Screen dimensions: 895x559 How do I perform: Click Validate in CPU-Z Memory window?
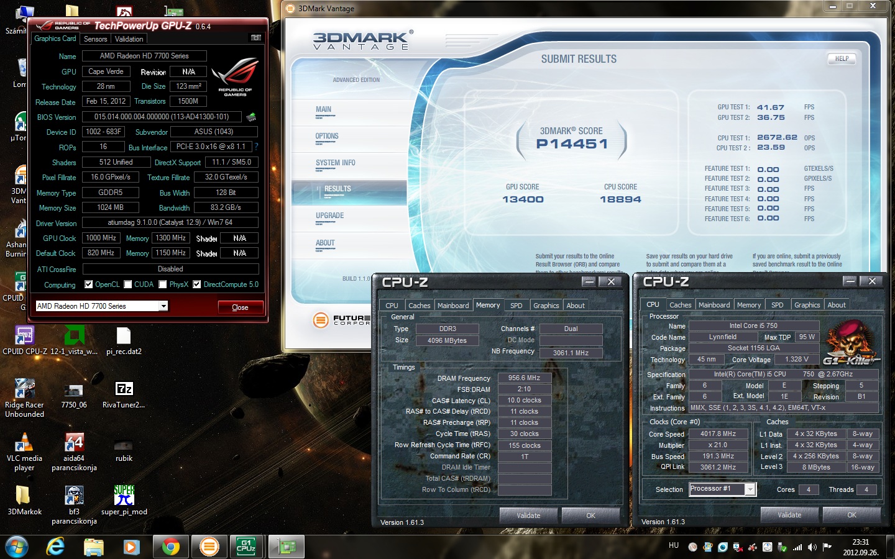click(528, 516)
